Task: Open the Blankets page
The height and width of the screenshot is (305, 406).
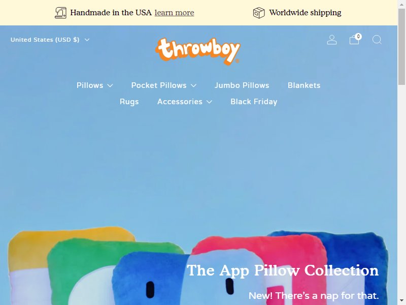Action: click(304, 85)
